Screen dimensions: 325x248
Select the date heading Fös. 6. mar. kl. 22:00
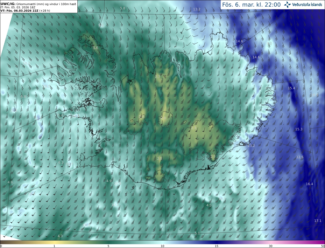pos(251,5)
